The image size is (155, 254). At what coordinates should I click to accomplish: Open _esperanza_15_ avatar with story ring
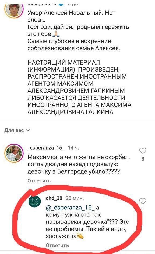(x=14, y=153)
